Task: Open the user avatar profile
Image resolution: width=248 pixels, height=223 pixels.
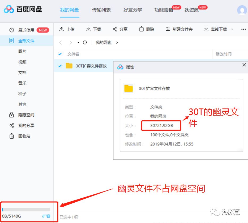Action: 242,10
